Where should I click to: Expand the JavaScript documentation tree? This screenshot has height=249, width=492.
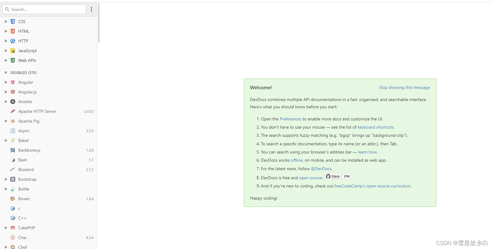(x=6, y=51)
